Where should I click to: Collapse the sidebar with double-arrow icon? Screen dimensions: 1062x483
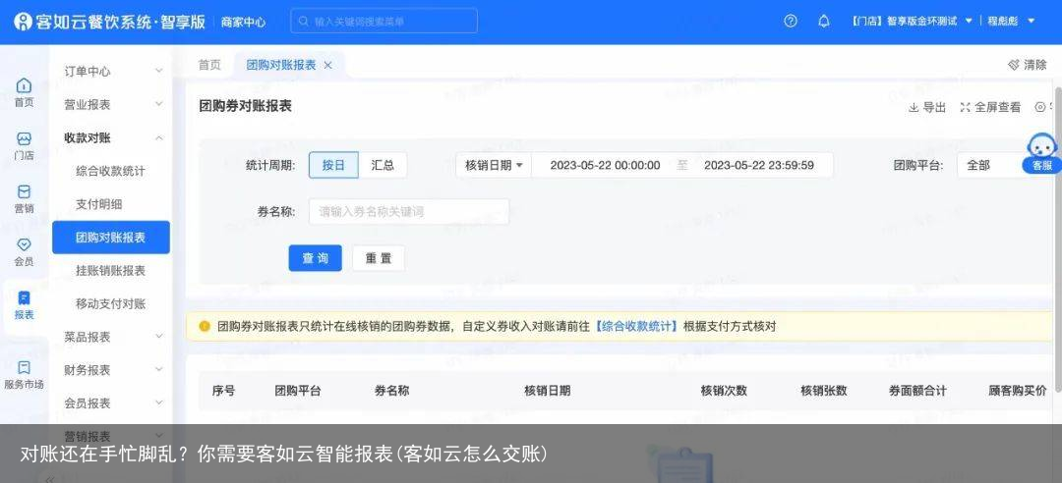click(49, 478)
